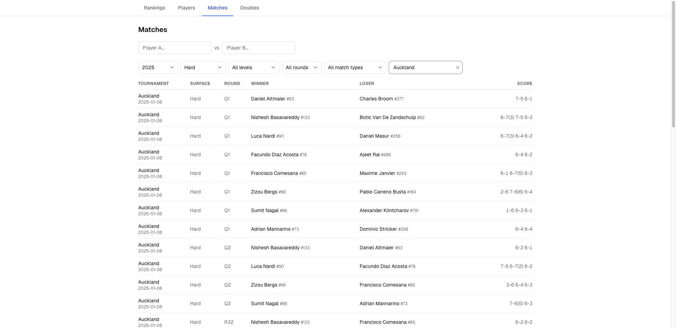Click winner Zizou Bergs in Q2 row
Image resolution: width=676 pixels, height=328 pixels.
click(264, 285)
